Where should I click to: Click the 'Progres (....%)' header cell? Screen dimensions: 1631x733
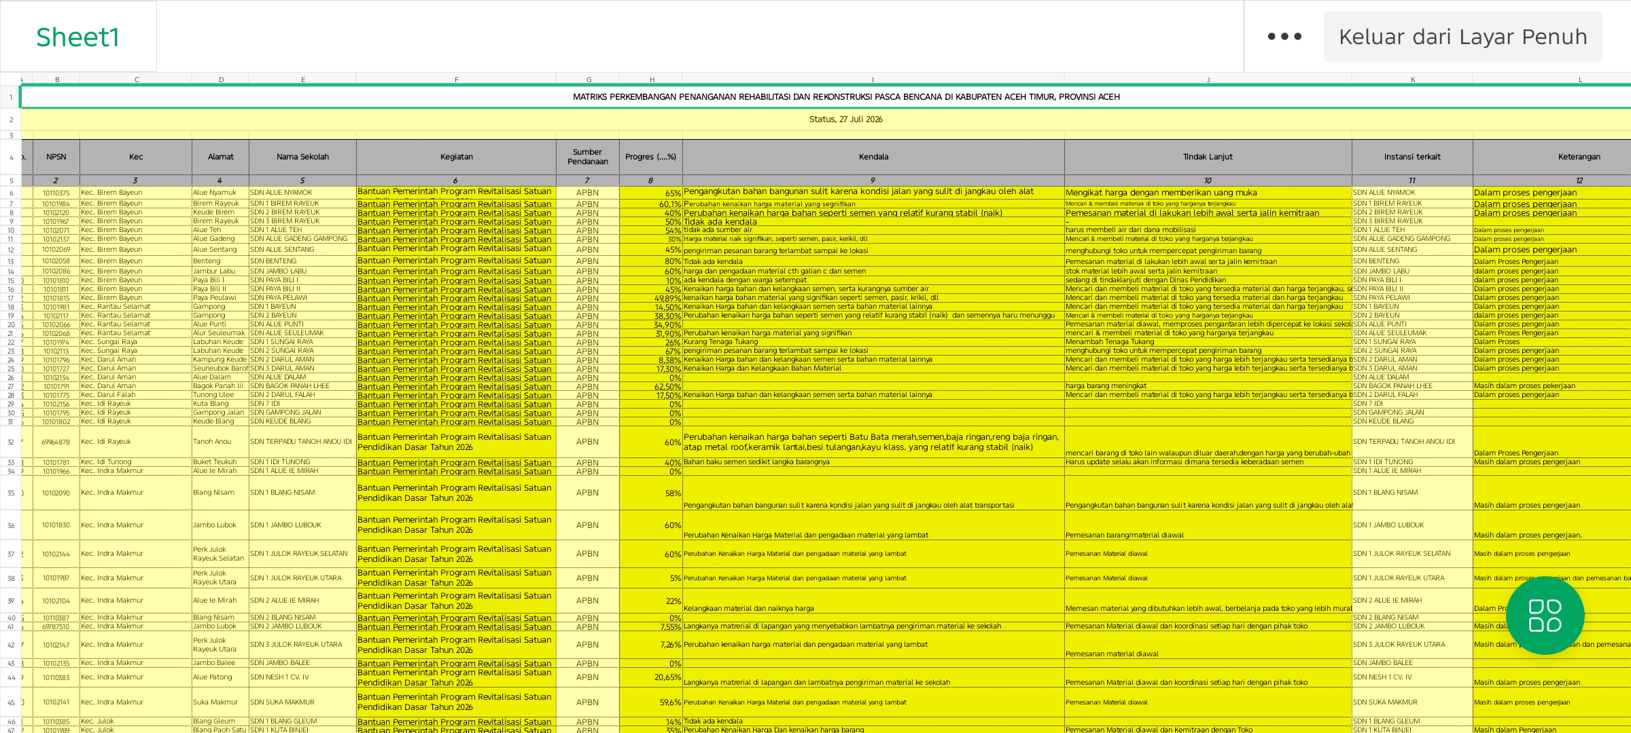(x=651, y=157)
